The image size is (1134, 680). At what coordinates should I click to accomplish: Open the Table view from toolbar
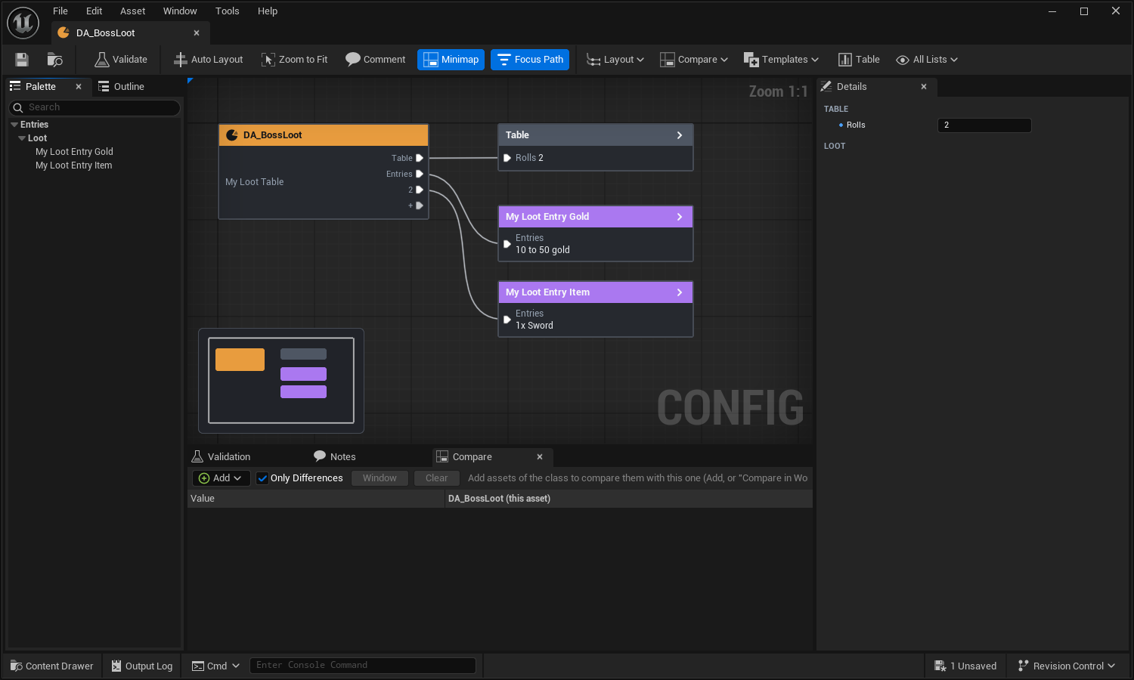(x=860, y=60)
